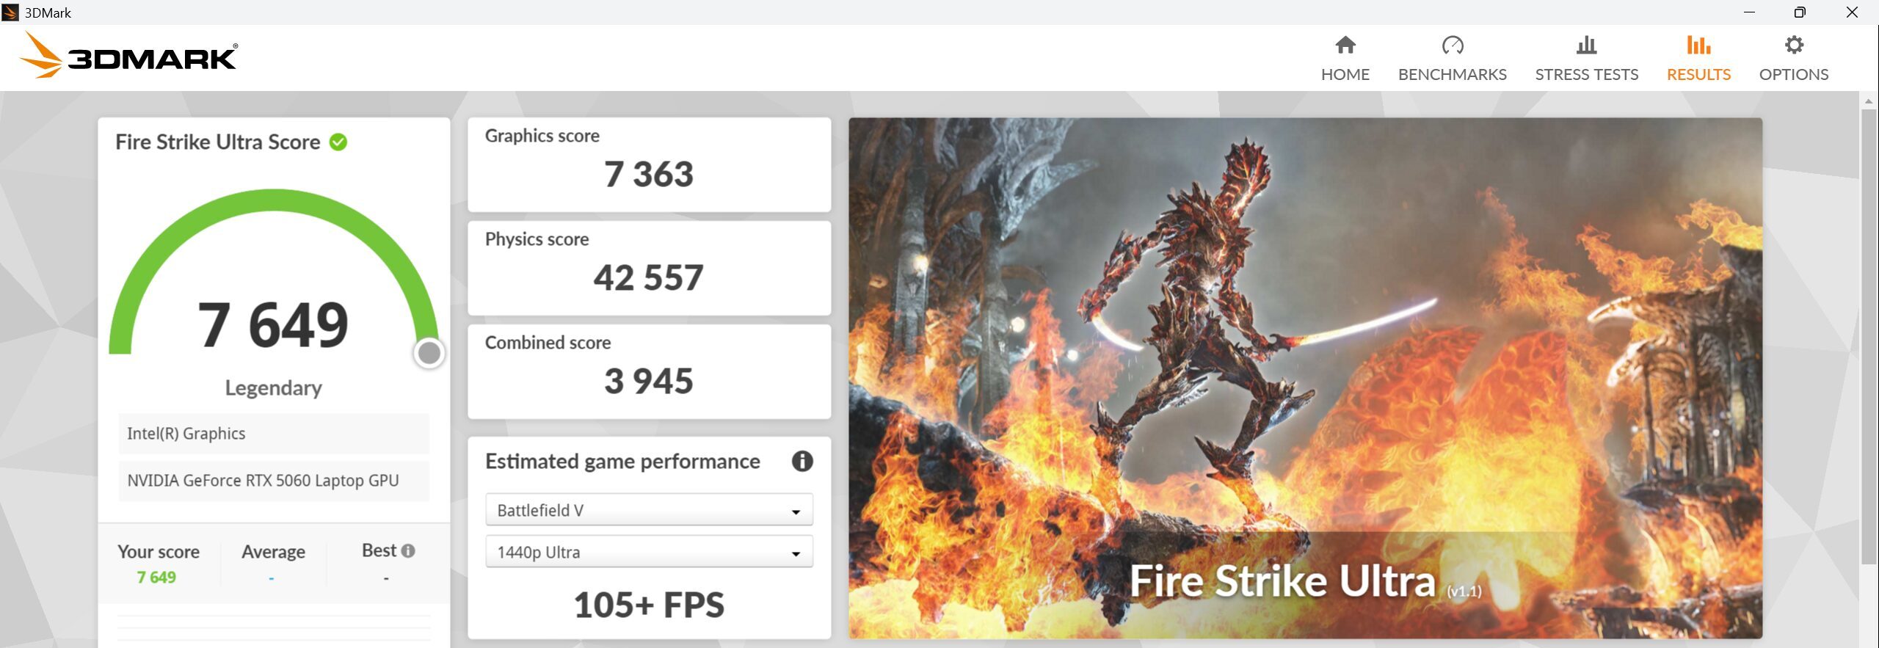
Task: Click the score gauge end knob
Action: (429, 353)
